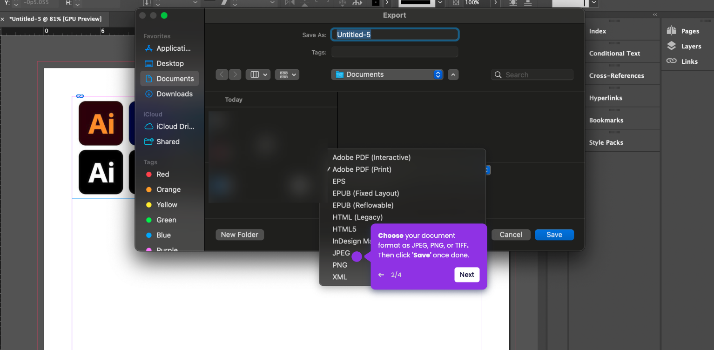This screenshot has height=350, width=714.
Task: Click the Save As filename field
Action: 395,34
